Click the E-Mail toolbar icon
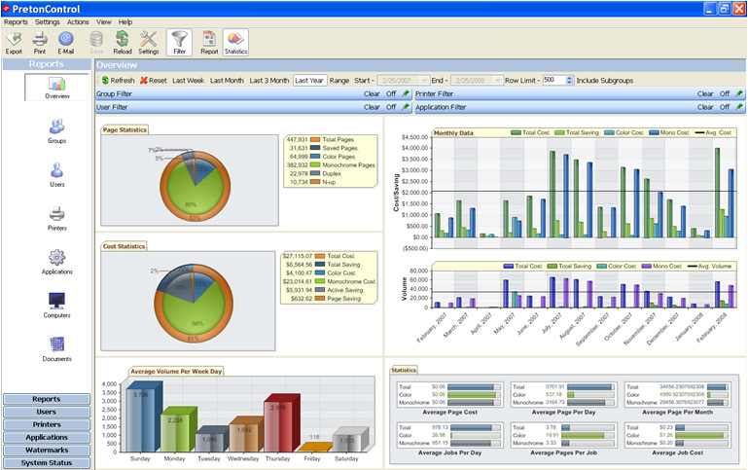This screenshot has width=748, height=470. point(66,43)
